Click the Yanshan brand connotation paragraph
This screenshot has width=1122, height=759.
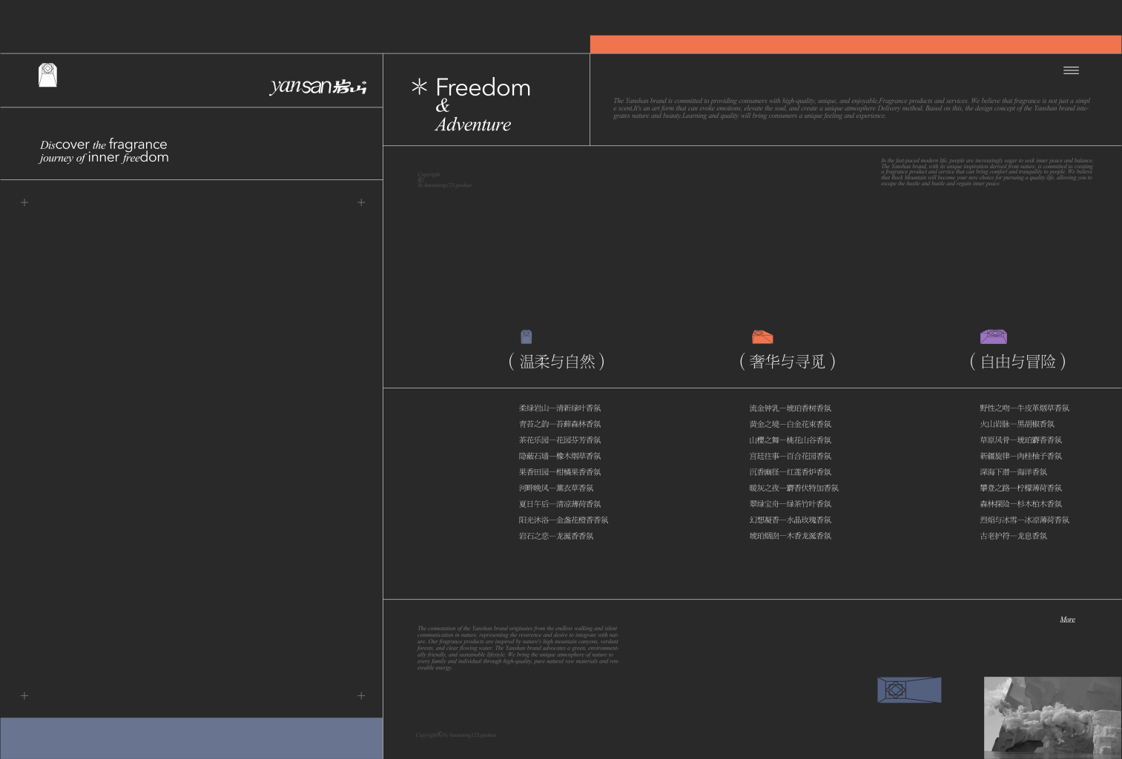518,648
